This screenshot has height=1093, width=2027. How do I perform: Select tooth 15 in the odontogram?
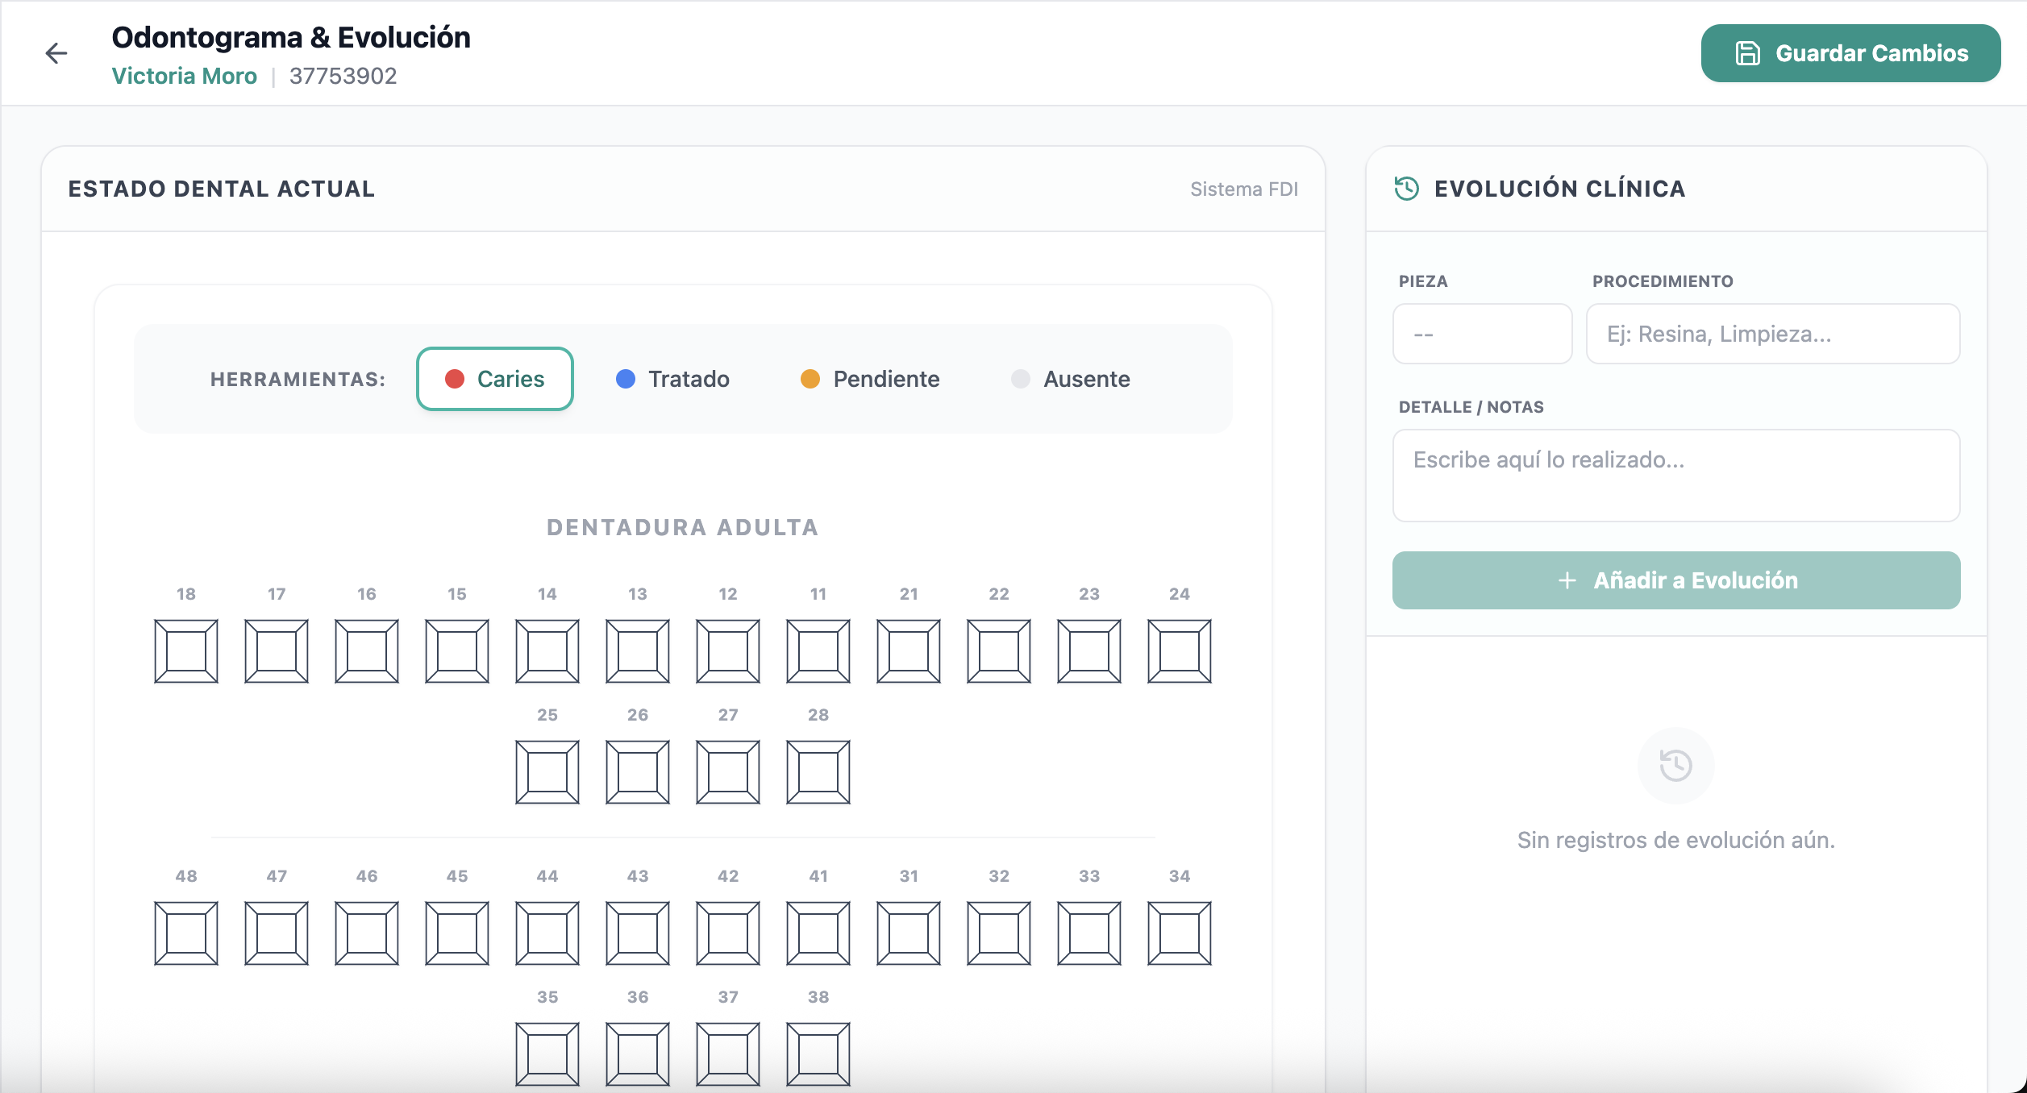(x=457, y=651)
